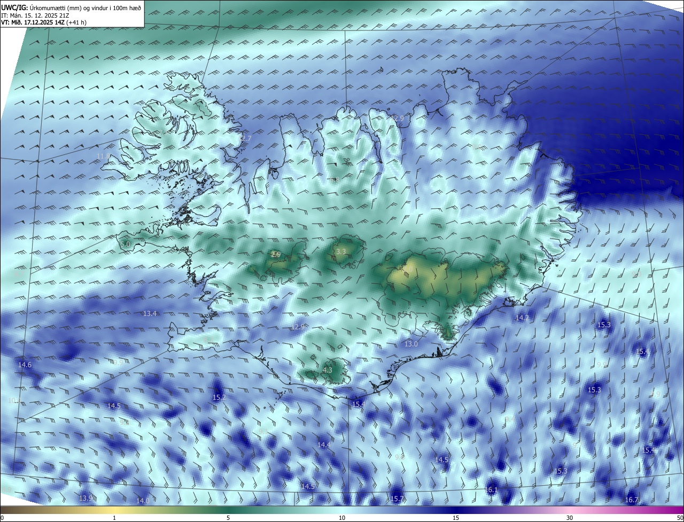Click the IT initialization time 'Mán. 15. 12. 2025 21Z'
This screenshot has width=684, height=522.
click(x=41, y=15)
